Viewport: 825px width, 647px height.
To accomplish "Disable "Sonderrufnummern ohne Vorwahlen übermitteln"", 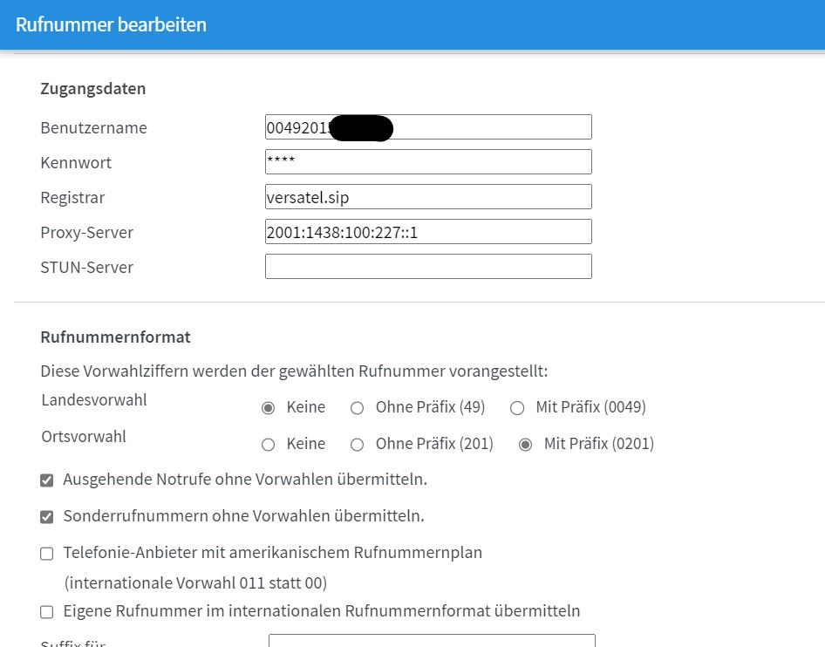I will coord(46,515).
